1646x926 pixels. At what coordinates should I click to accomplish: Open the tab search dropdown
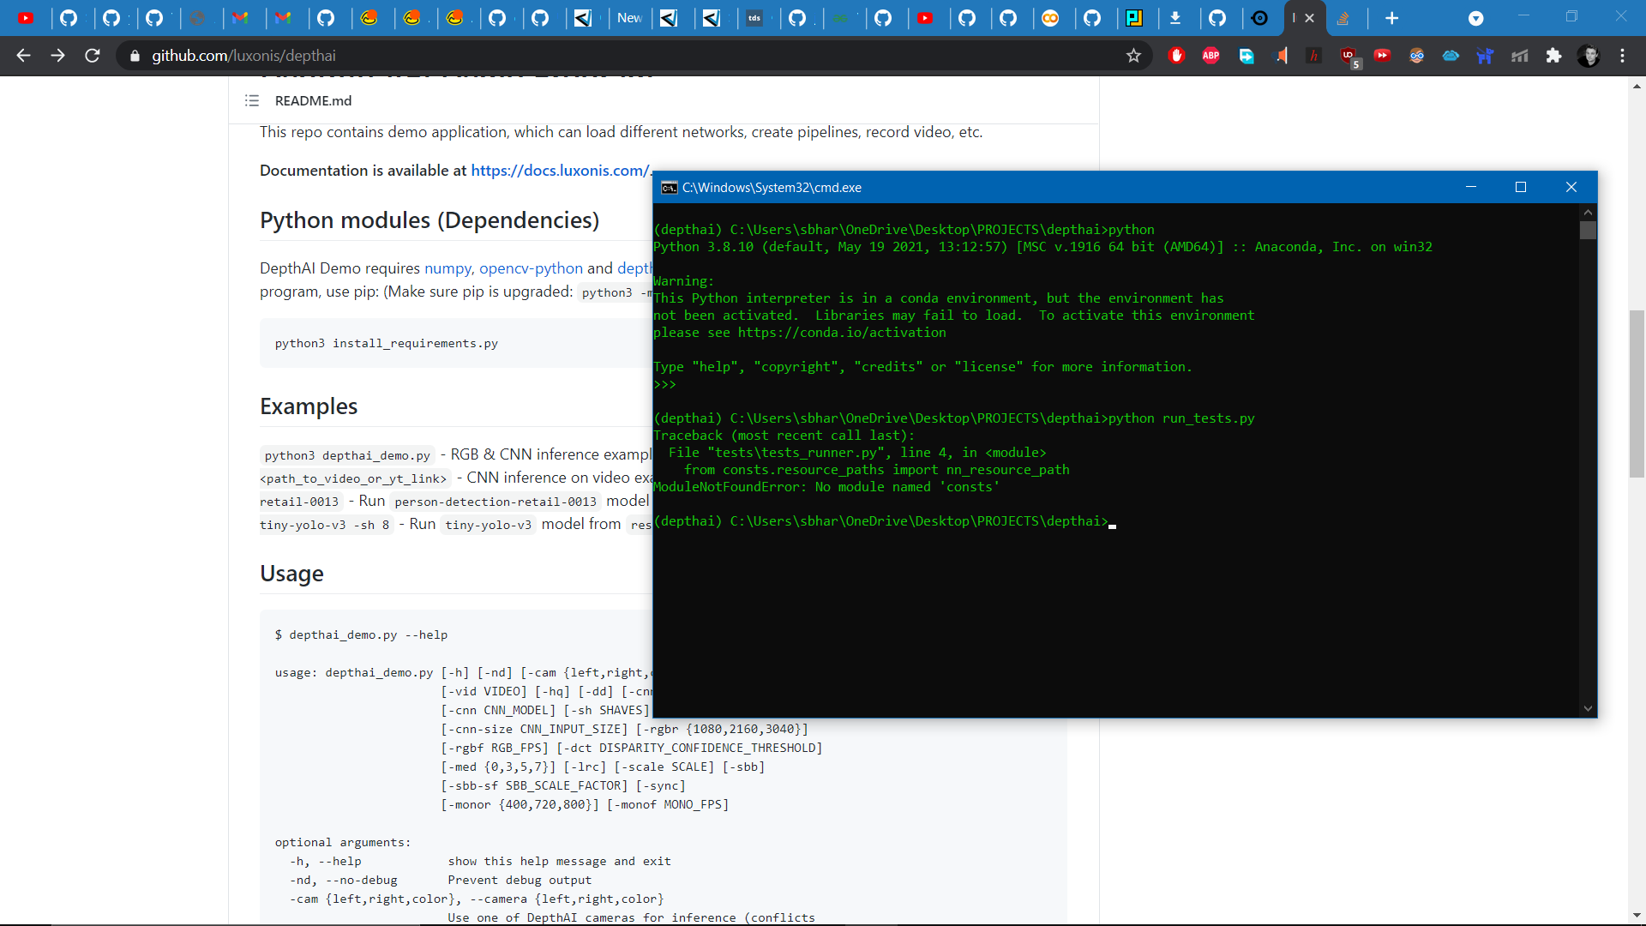[x=1475, y=18]
